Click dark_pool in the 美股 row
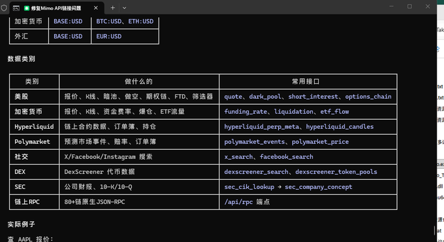 click(265, 97)
